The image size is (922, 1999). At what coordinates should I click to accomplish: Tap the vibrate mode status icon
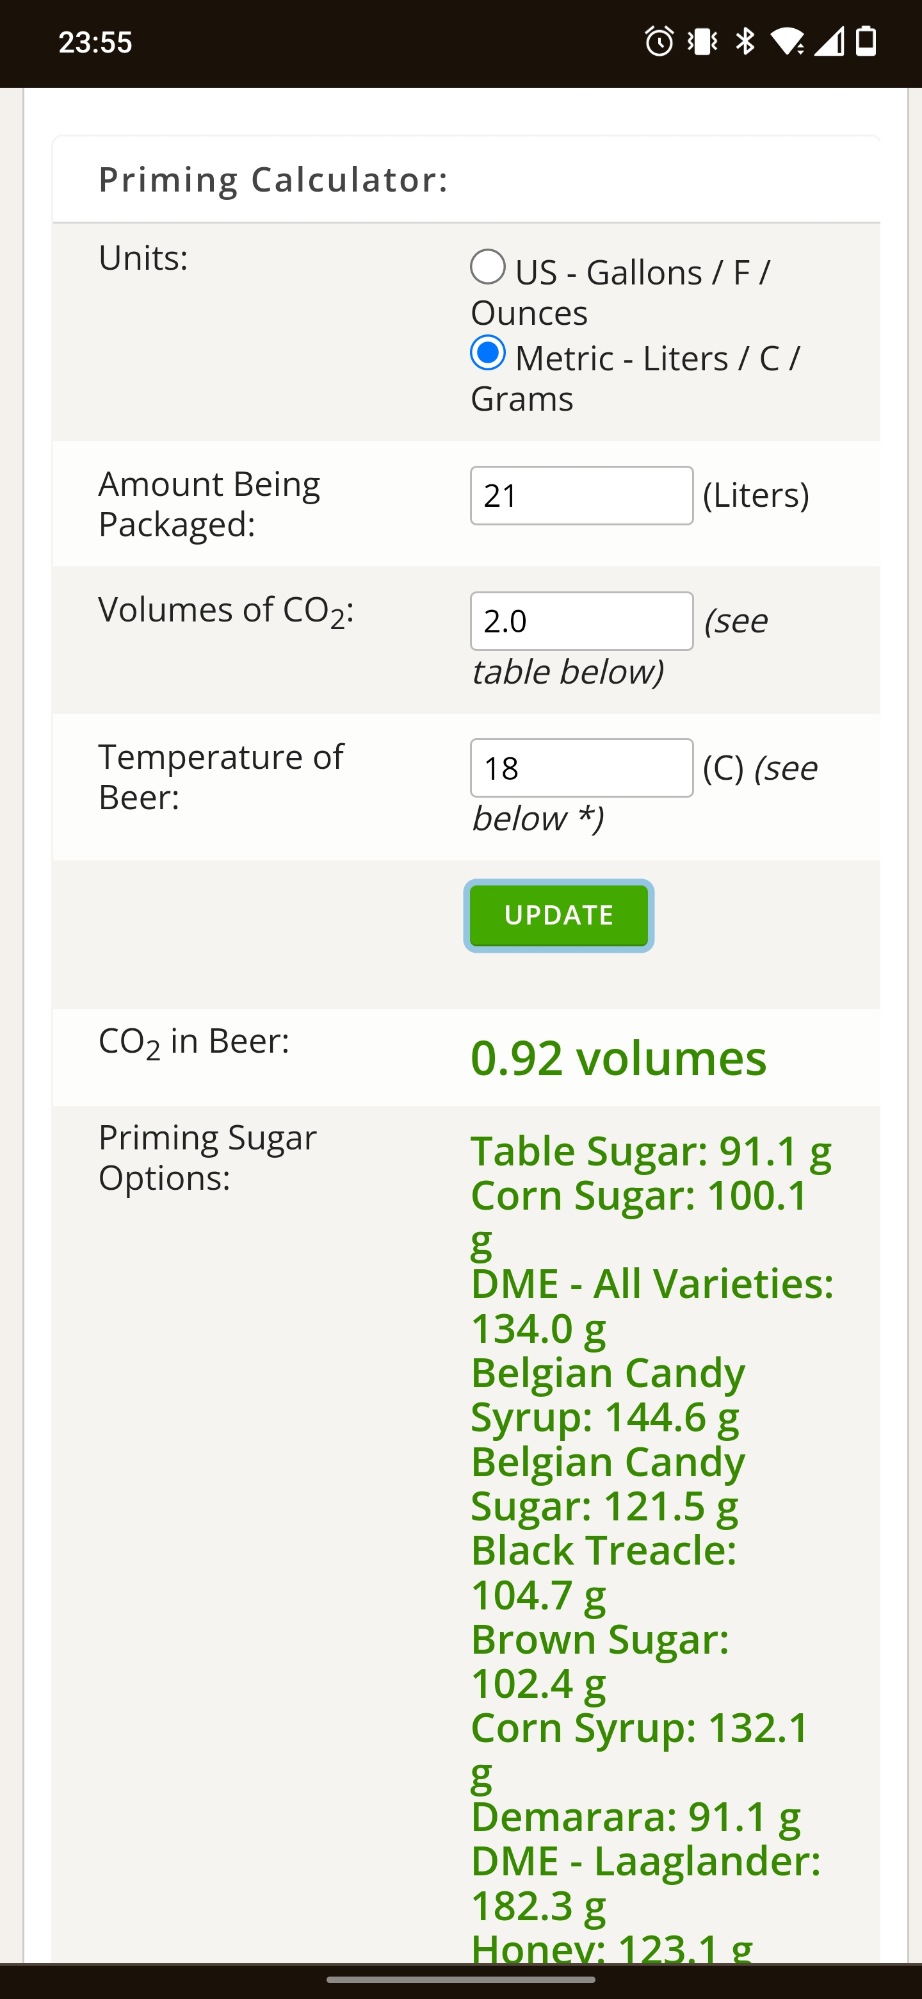click(702, 42)
